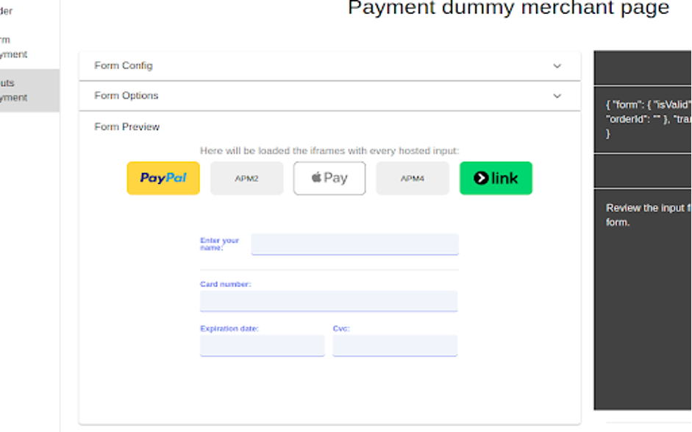Click the Enter your name label
The width and height of the screenshot is (692, 432).
point(219,244)
